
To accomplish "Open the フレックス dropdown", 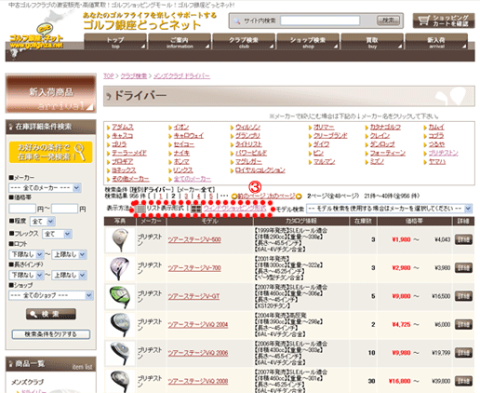I will coord(57,234).
